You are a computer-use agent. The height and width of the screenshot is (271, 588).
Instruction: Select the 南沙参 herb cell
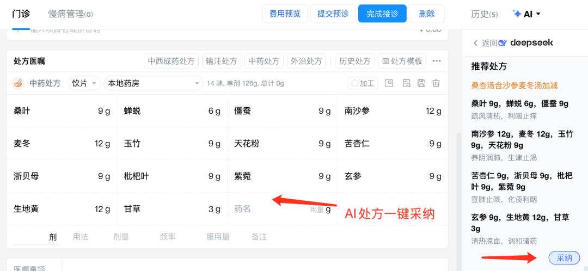393,111
